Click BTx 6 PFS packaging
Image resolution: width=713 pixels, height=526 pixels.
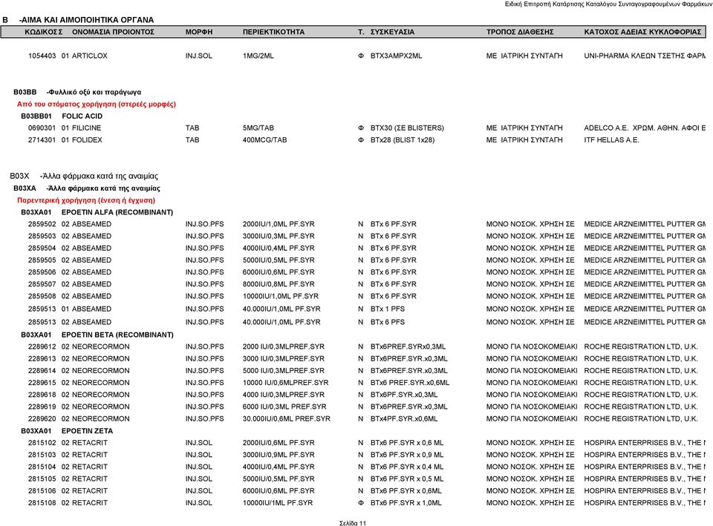[388, 322]
